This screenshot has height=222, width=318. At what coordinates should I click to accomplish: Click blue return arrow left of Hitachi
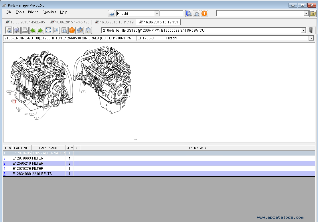tap(111, 13)
